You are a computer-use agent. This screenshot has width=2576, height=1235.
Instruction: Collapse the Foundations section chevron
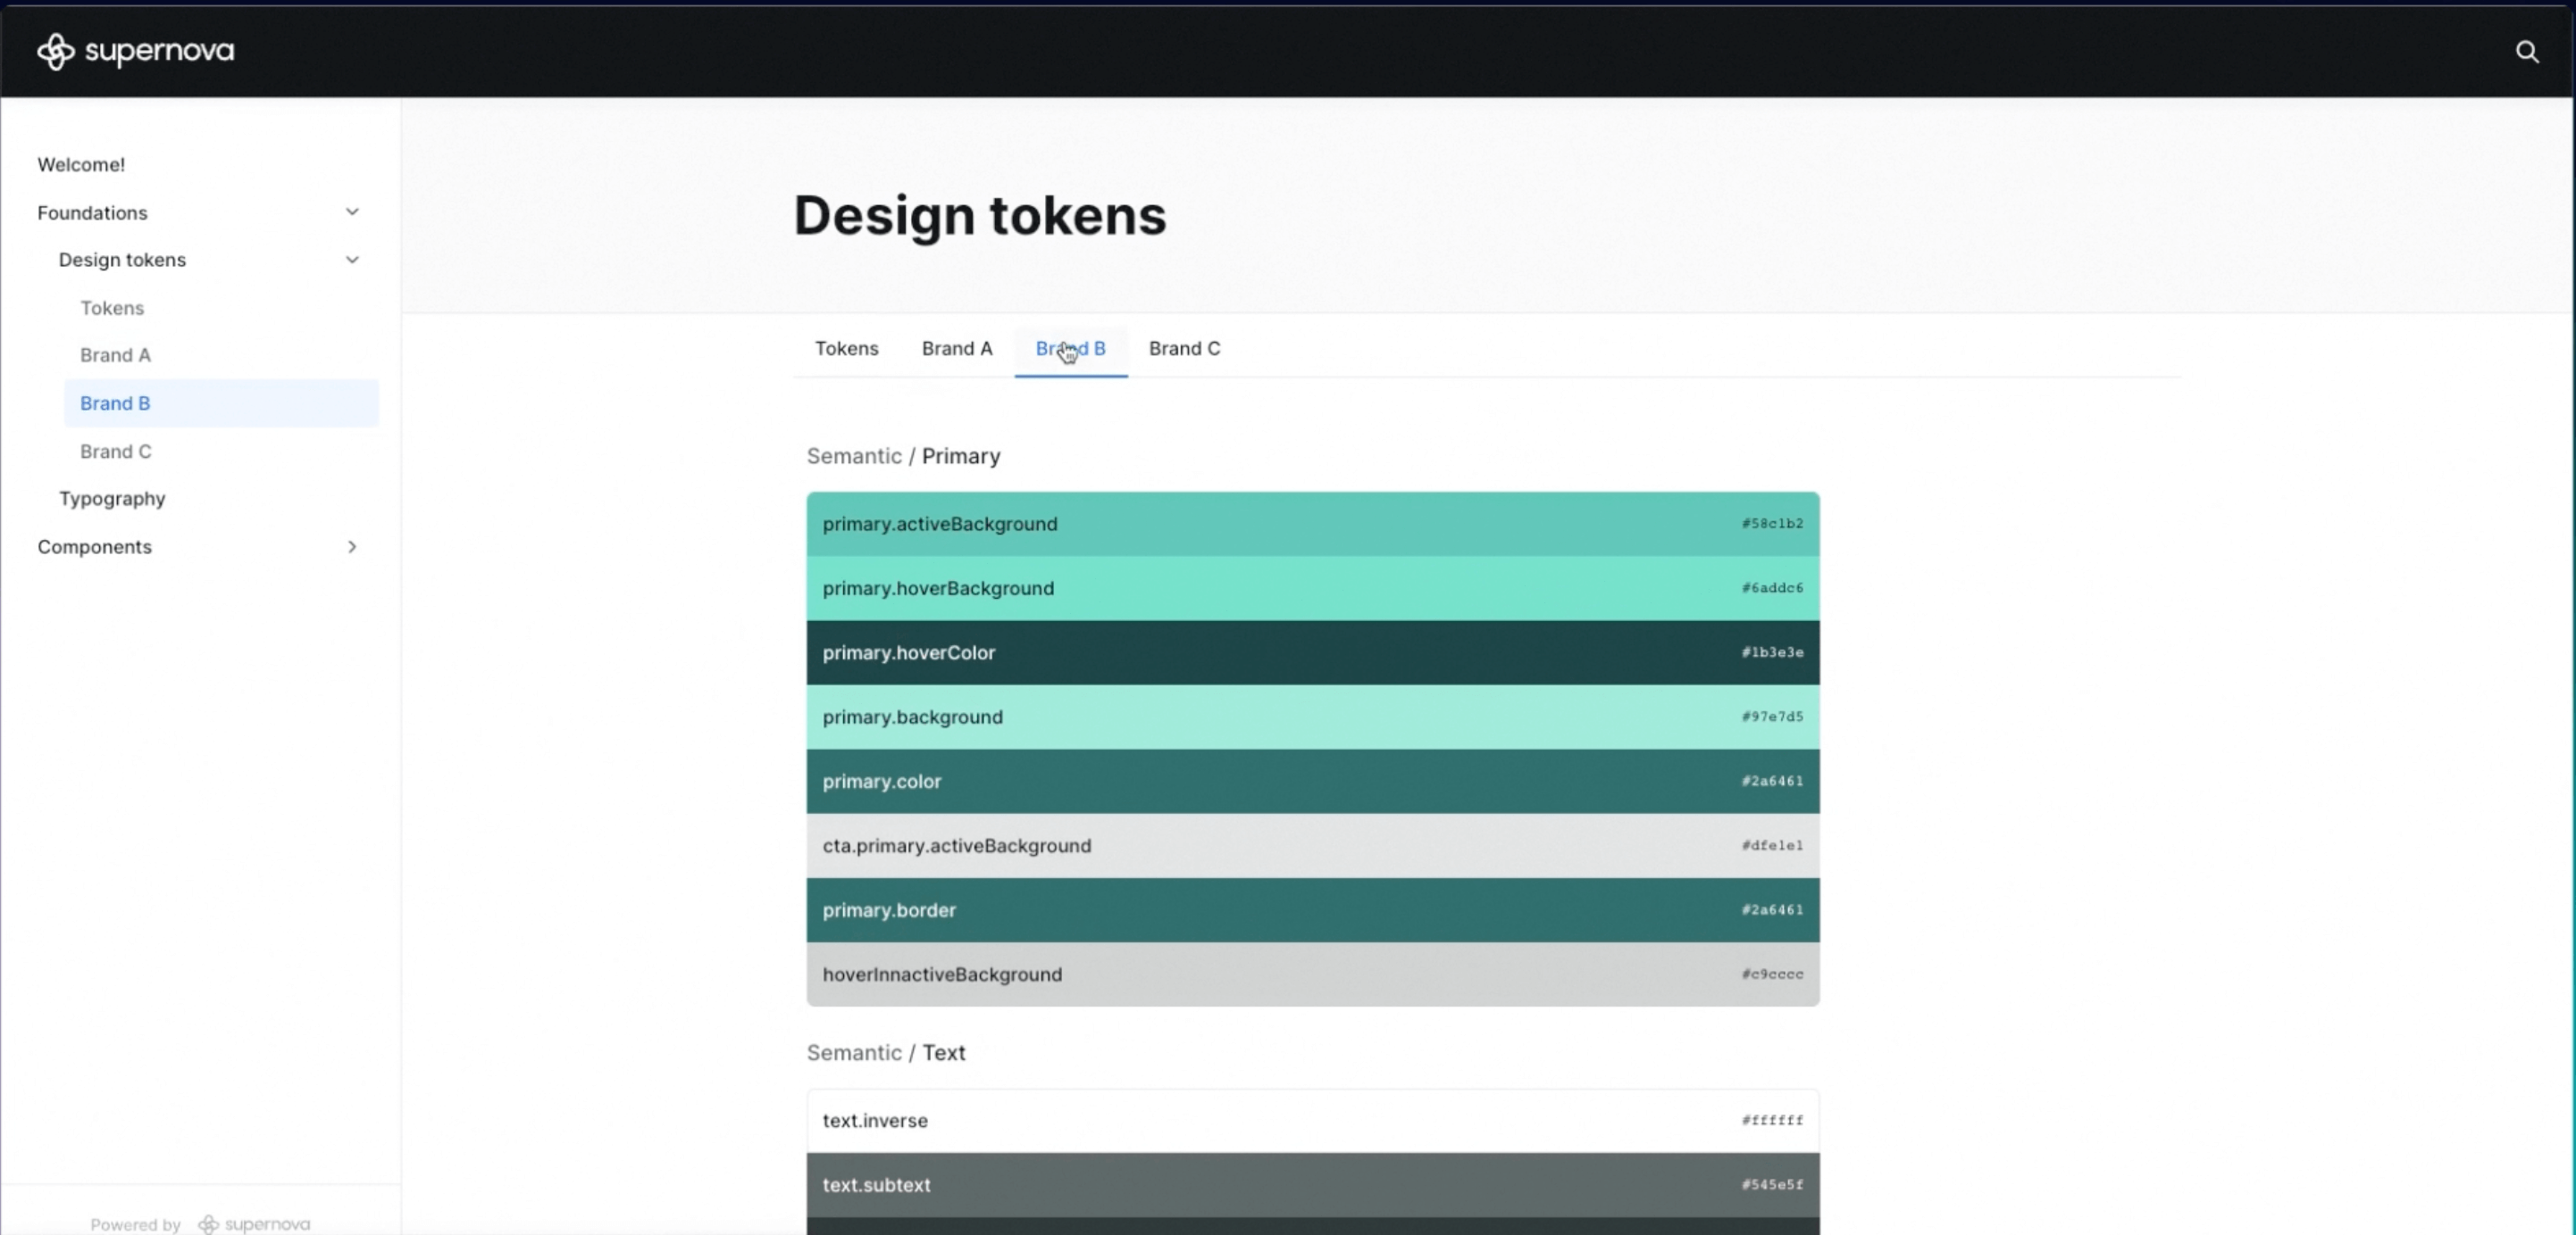pyautogui.click(x=352, y=211)
